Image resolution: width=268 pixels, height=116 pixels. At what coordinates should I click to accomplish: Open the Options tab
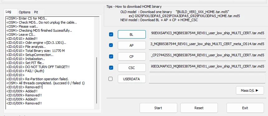tap(25, 12)
